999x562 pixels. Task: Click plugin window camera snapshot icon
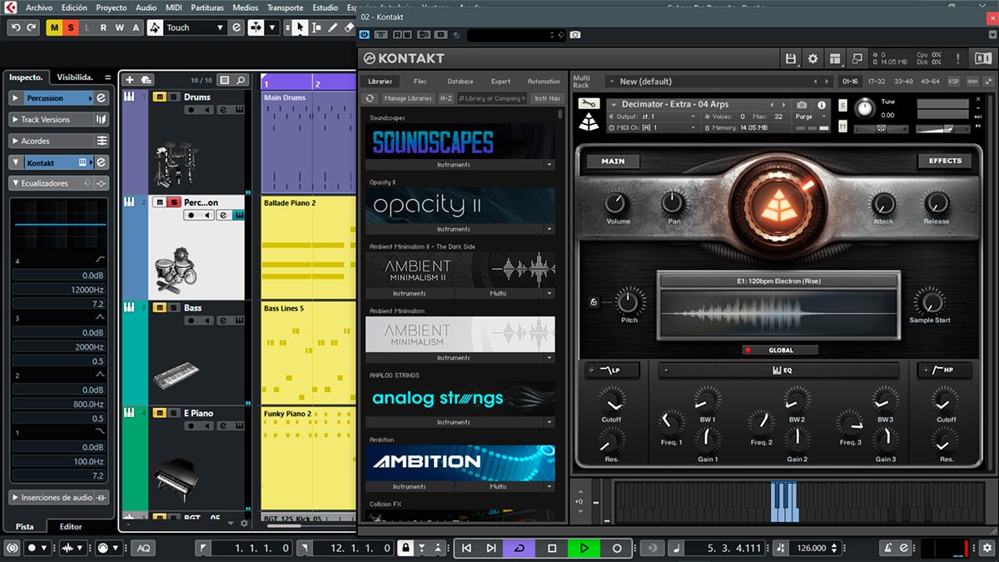(x=575, y=35)
